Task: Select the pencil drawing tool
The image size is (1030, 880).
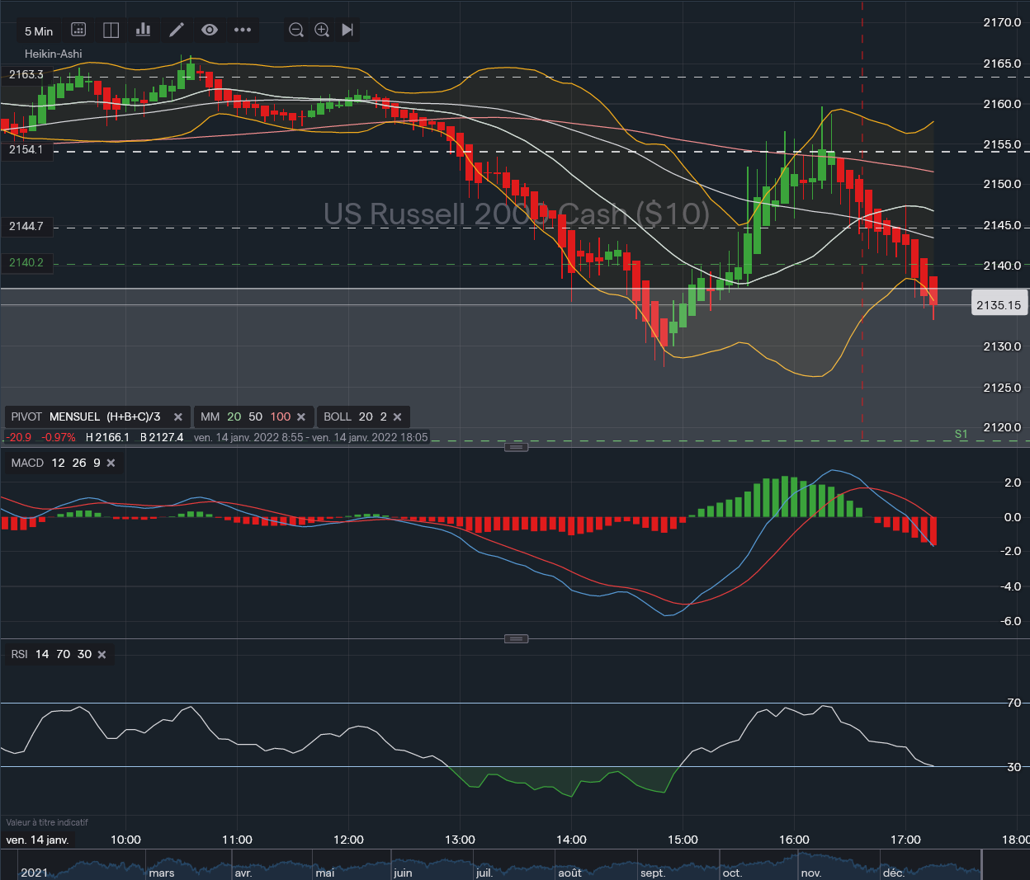Action: (177, 30)
